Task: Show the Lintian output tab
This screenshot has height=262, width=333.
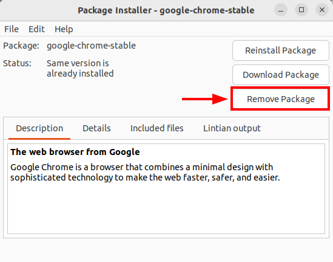Action: tap(232, 128)
